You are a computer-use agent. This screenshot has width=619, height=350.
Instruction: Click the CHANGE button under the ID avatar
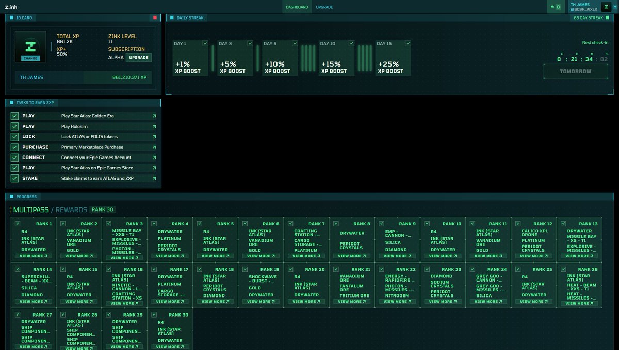[x=30, y=58]
